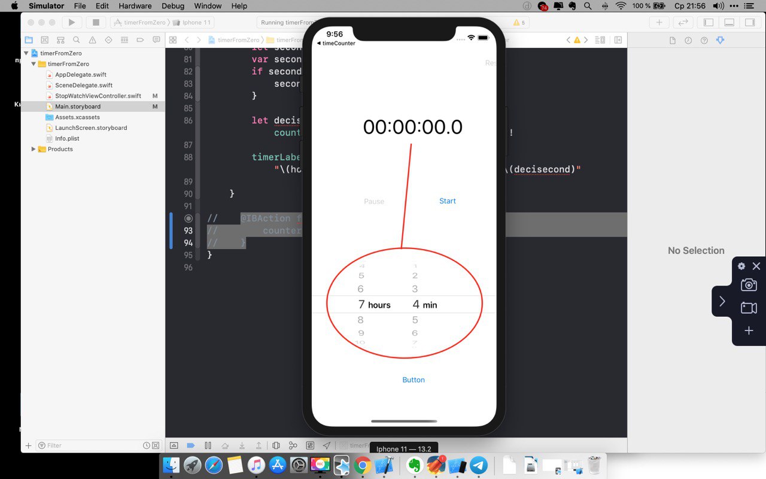The image size is (766, 479).
Task: Select Info.plist in navigator
Action: 67,138
